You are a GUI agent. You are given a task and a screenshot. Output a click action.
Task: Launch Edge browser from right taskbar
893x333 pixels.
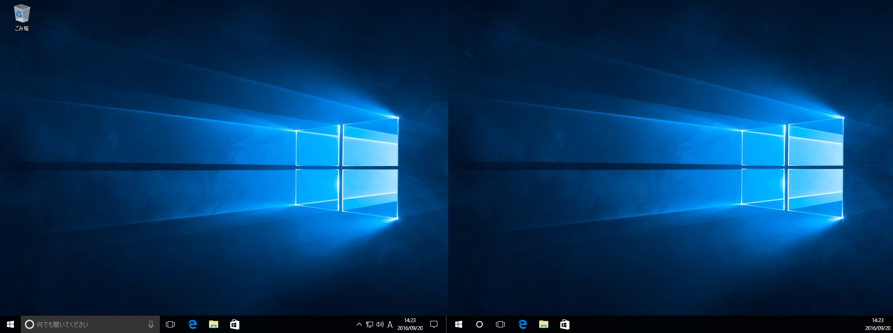523,324
